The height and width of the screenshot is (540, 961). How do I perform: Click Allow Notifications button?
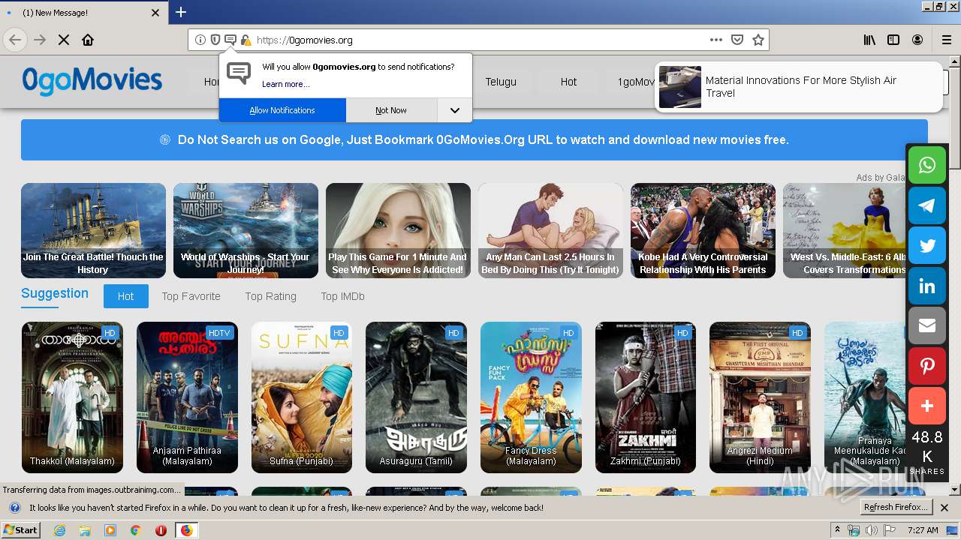click(282, 110)
